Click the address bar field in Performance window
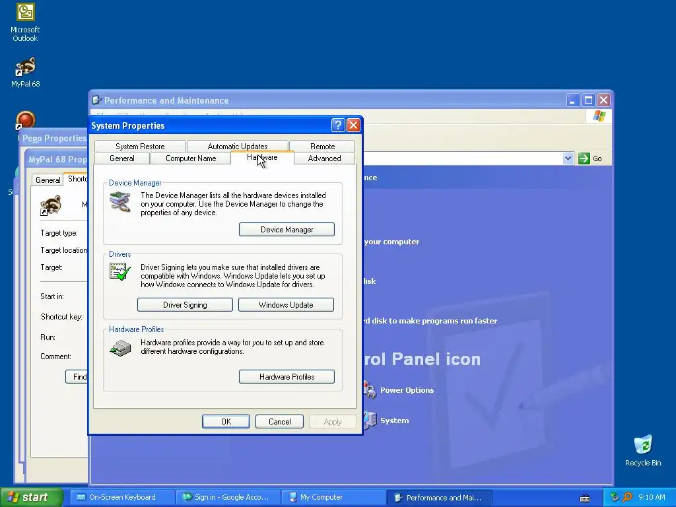 tap(463, 158)
